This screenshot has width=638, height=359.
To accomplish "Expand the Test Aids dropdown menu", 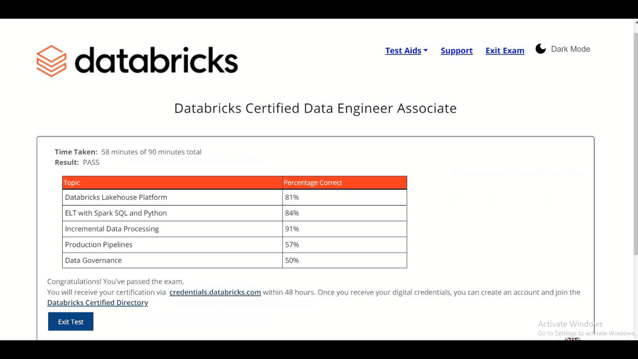I will pyautogui.click(x=406, y=50).
